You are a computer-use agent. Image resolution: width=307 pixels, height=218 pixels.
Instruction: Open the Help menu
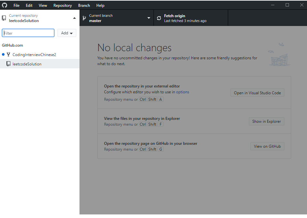pyautogui.click(x=100, y=5)
